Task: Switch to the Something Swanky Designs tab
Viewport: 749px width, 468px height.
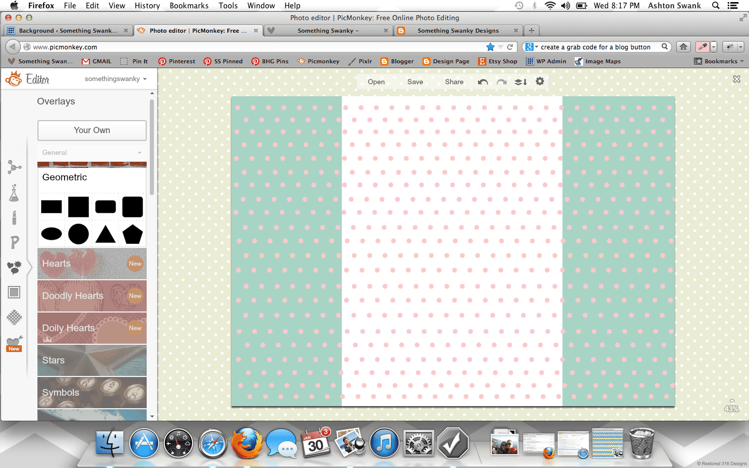Action: tap(458, 31)
